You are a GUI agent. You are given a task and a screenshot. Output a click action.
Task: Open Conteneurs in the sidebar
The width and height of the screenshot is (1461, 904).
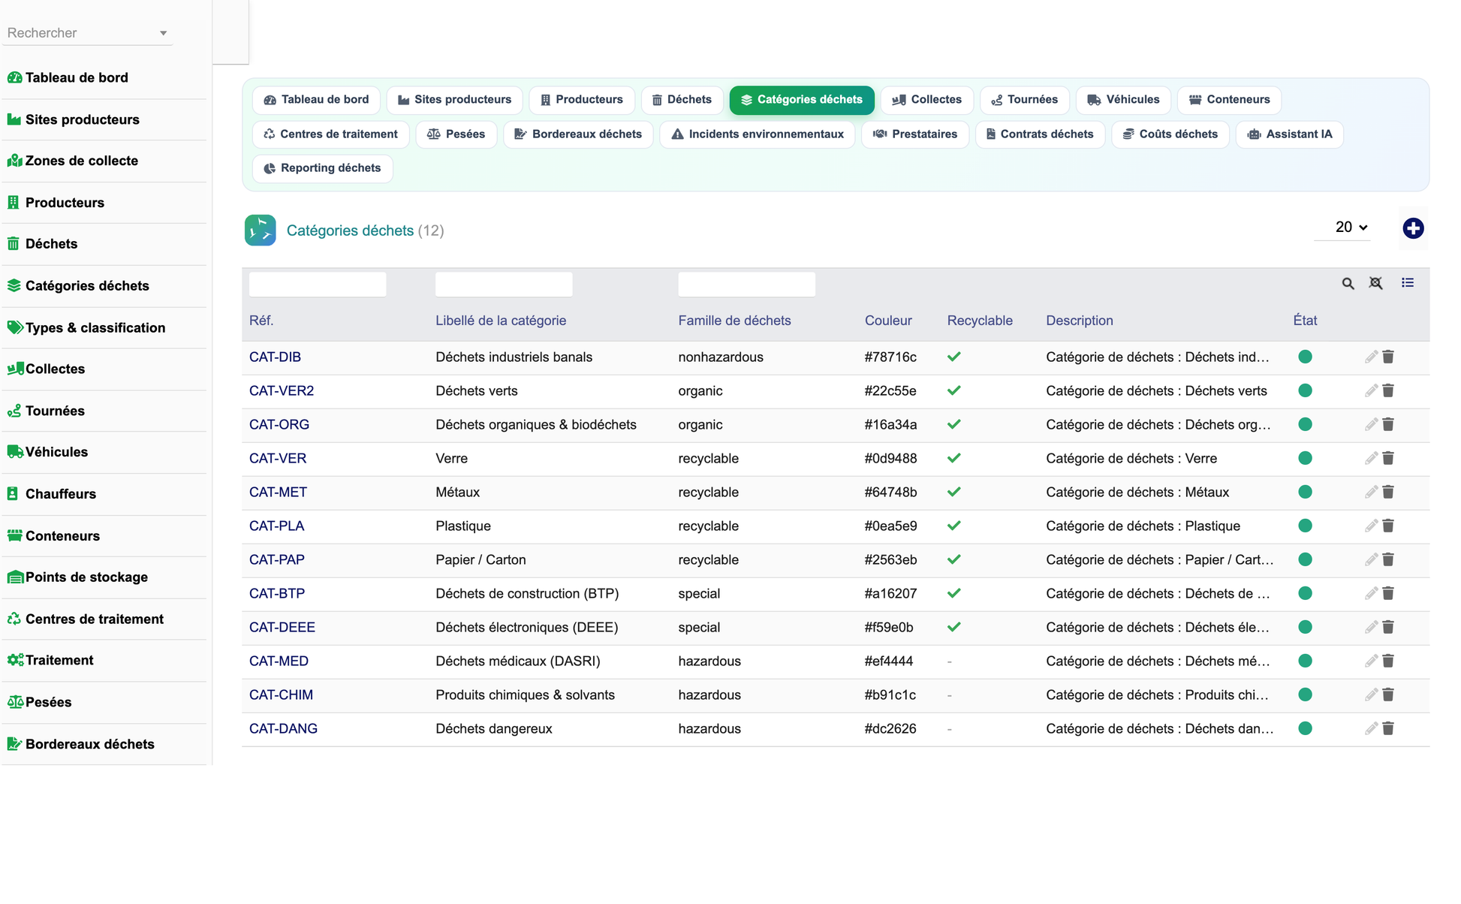click(x=62, y=536)
